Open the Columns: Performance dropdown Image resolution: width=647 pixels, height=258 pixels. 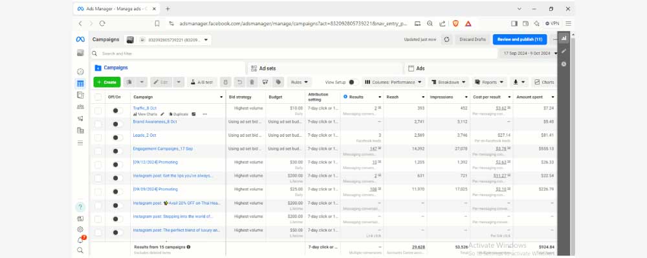click(393, 83)
